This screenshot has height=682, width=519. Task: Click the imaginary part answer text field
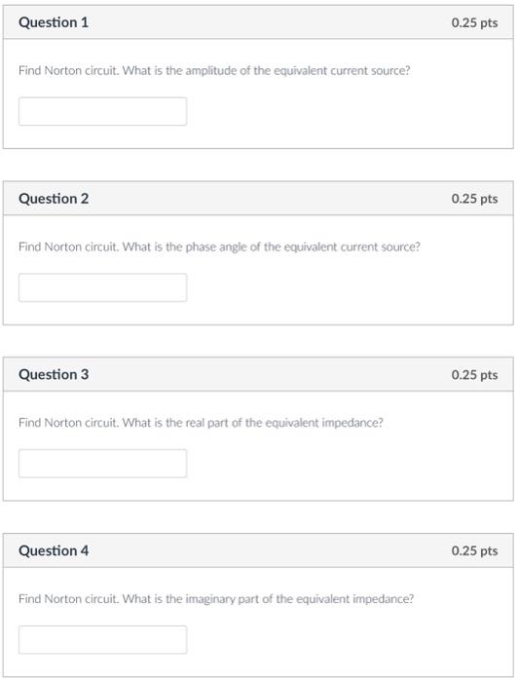[102, 639]
